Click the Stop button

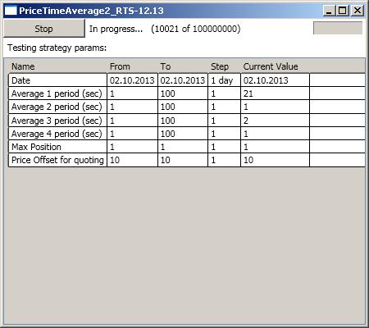click(x=44, y=29)
